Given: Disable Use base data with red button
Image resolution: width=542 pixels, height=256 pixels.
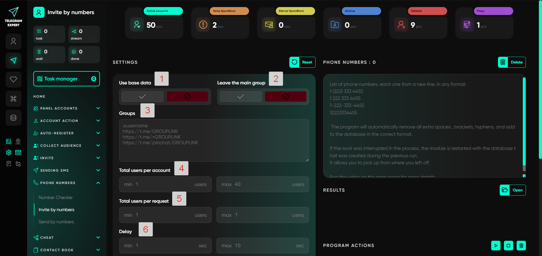Looking at the screenshot, I should pos(187,97).
